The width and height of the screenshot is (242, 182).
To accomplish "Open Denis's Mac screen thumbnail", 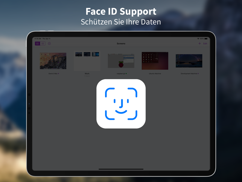I will [53, 61].
